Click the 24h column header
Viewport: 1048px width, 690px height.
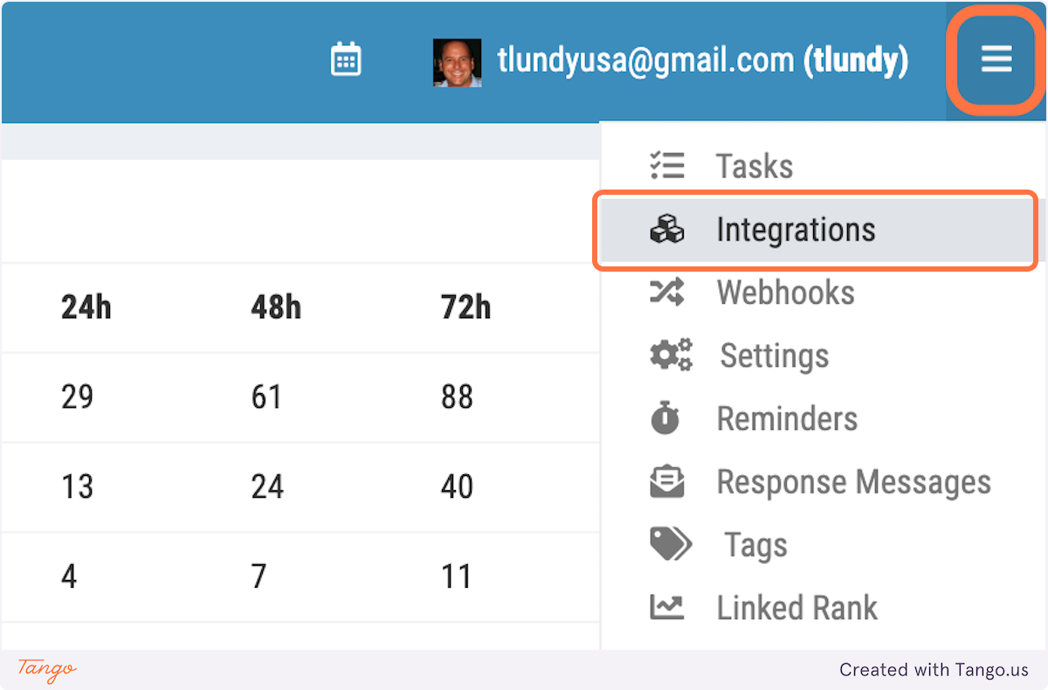coord(86,307)
